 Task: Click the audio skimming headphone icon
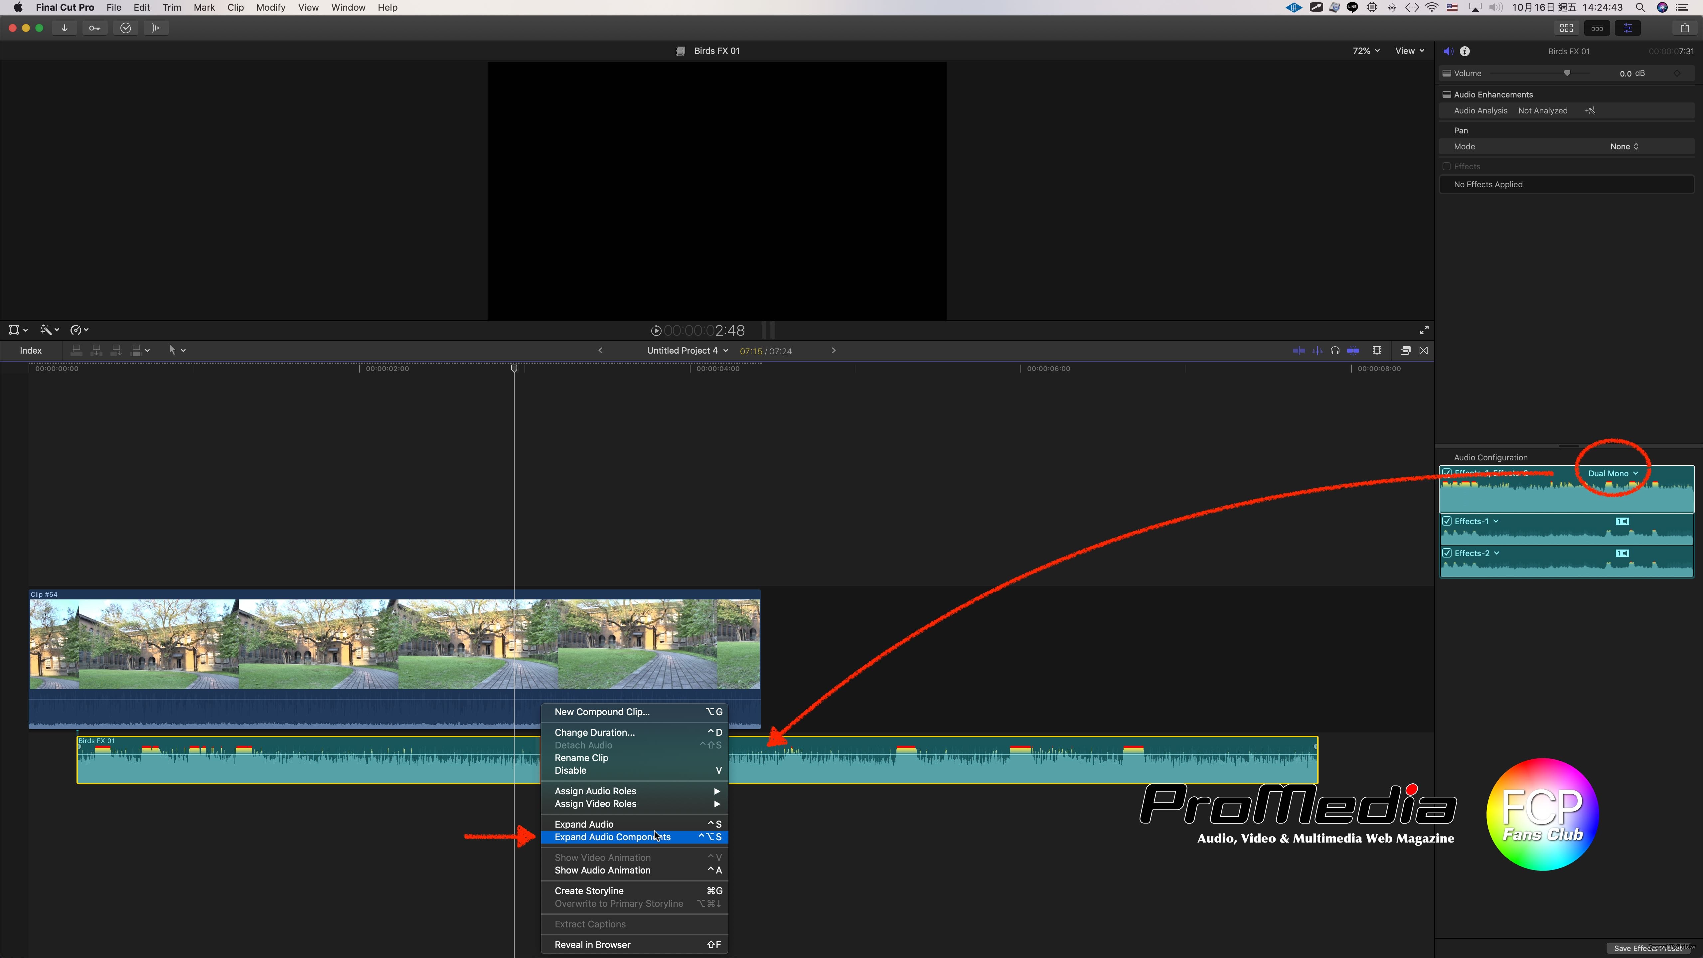1335,350
